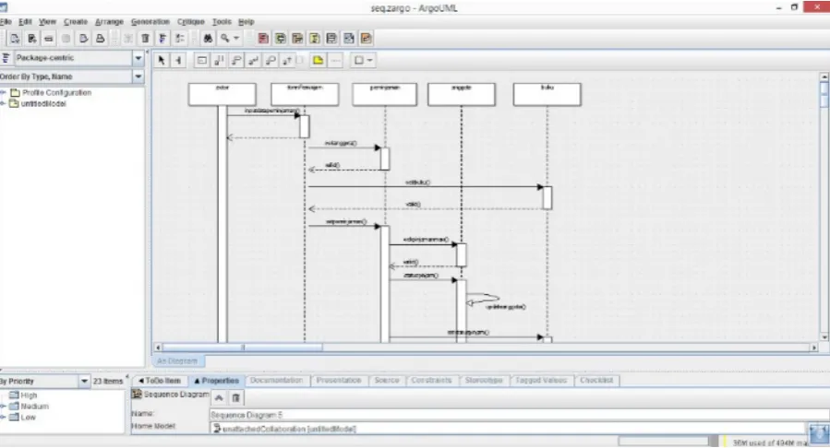Screen dimensions: 830x448
Task: Create a new Class diagram via toolbar icon
Action: point(281,39)
